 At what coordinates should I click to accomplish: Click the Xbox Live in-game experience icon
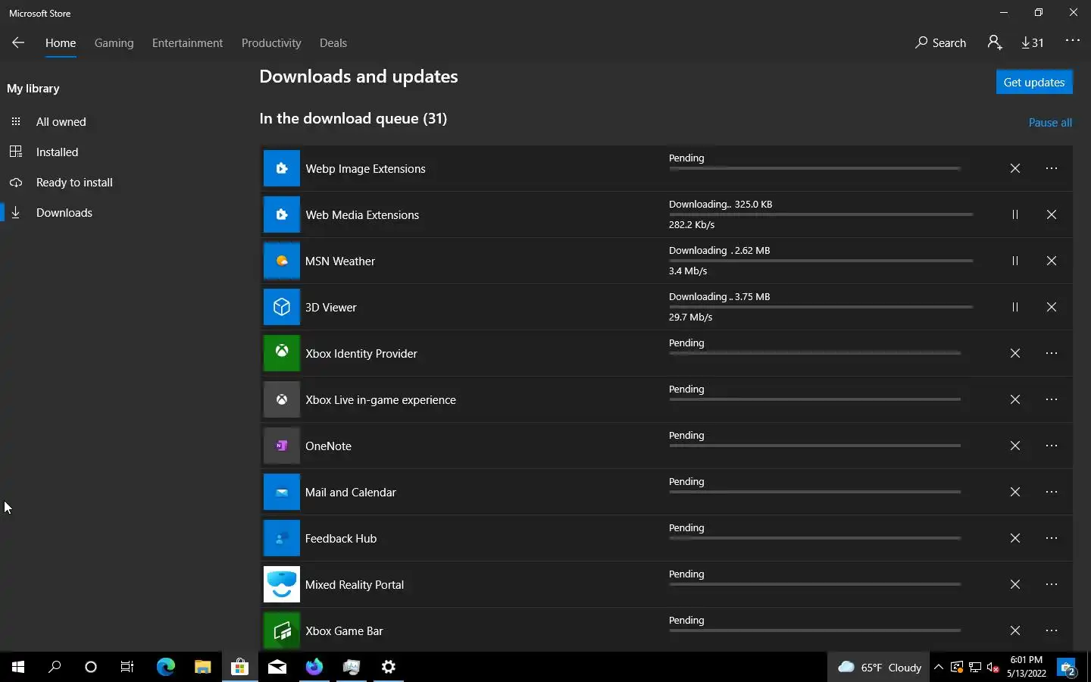[282, 399]
